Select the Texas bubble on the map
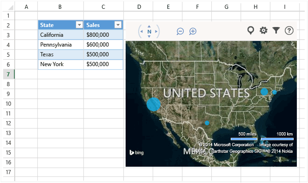Screen dimensions: 308x183 pyautogui.click(x=207, y=123)
